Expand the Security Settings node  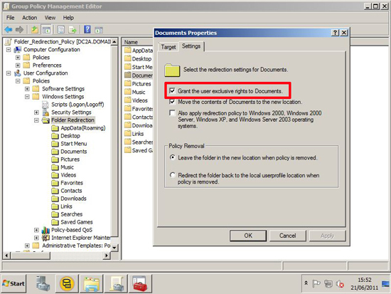pos(36,112)
